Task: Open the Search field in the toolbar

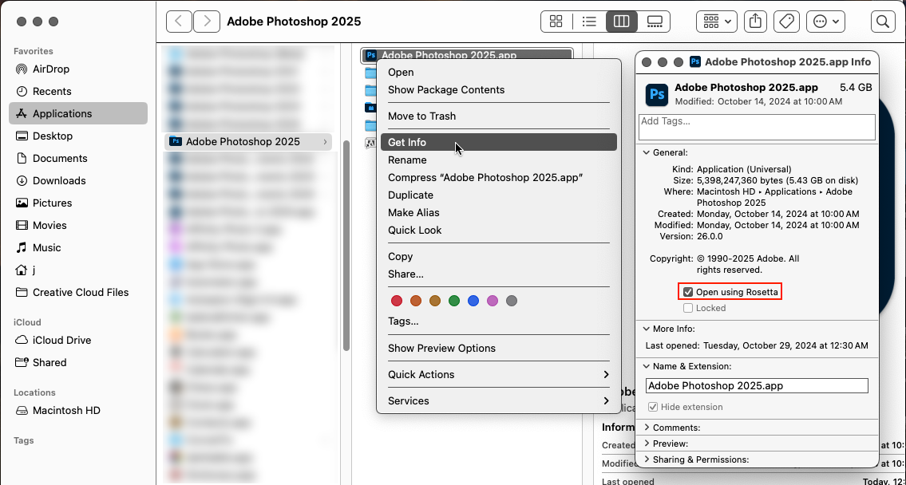Action: pos(883,22)
